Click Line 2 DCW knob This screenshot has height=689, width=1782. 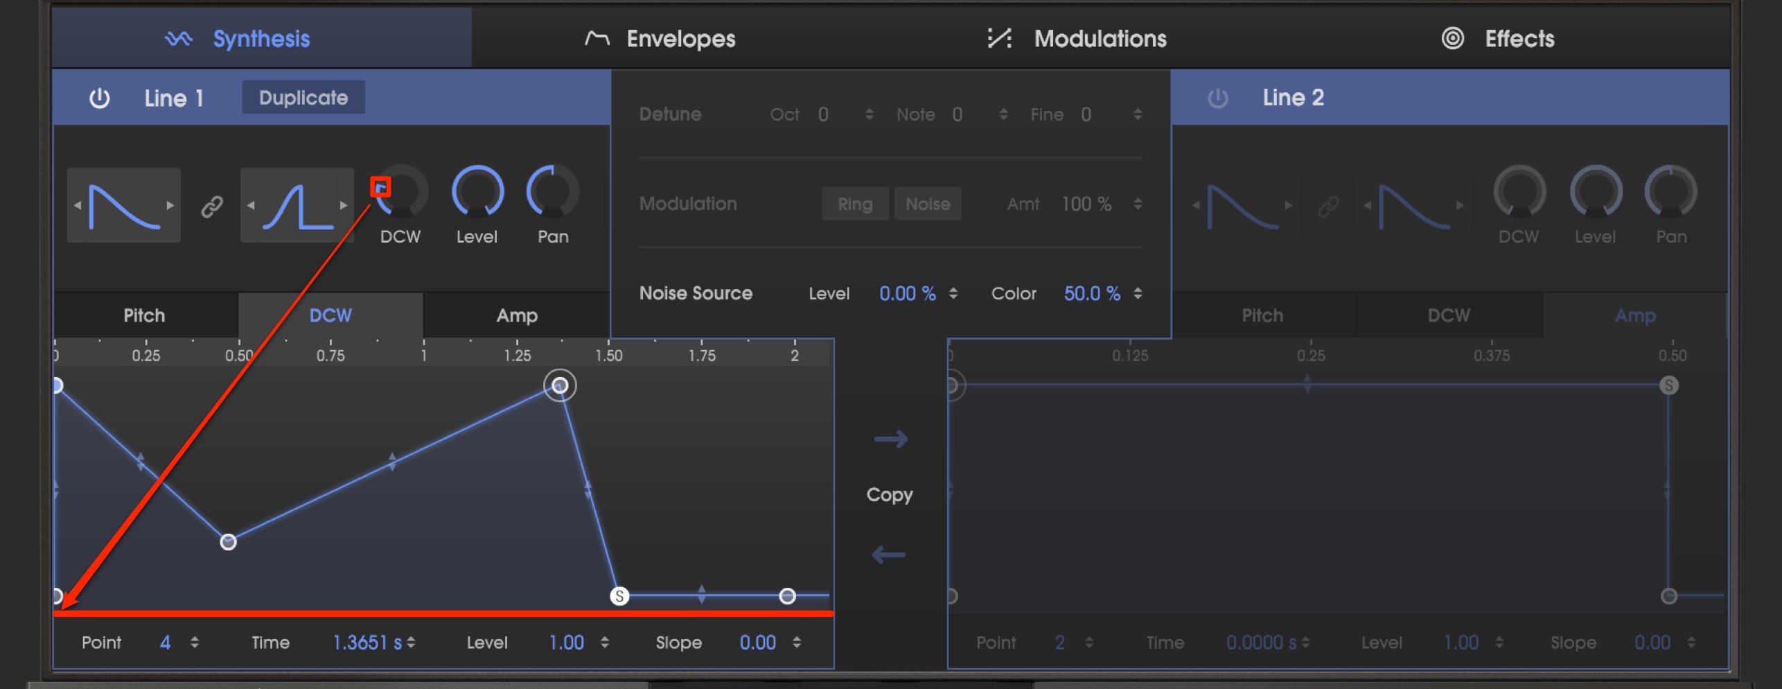click(x=1519, y=192)
